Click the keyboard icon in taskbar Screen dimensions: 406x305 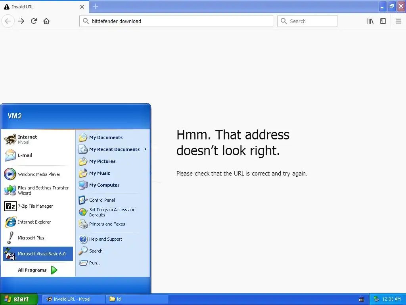[x=362, y=299]
